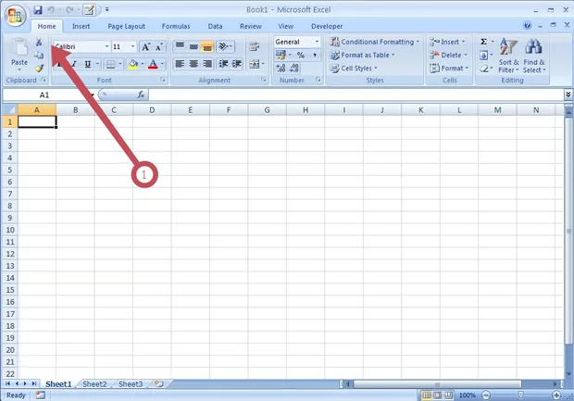Increase the indent
This screenshot has width=574, height=401.
click(x=237, y=64)
